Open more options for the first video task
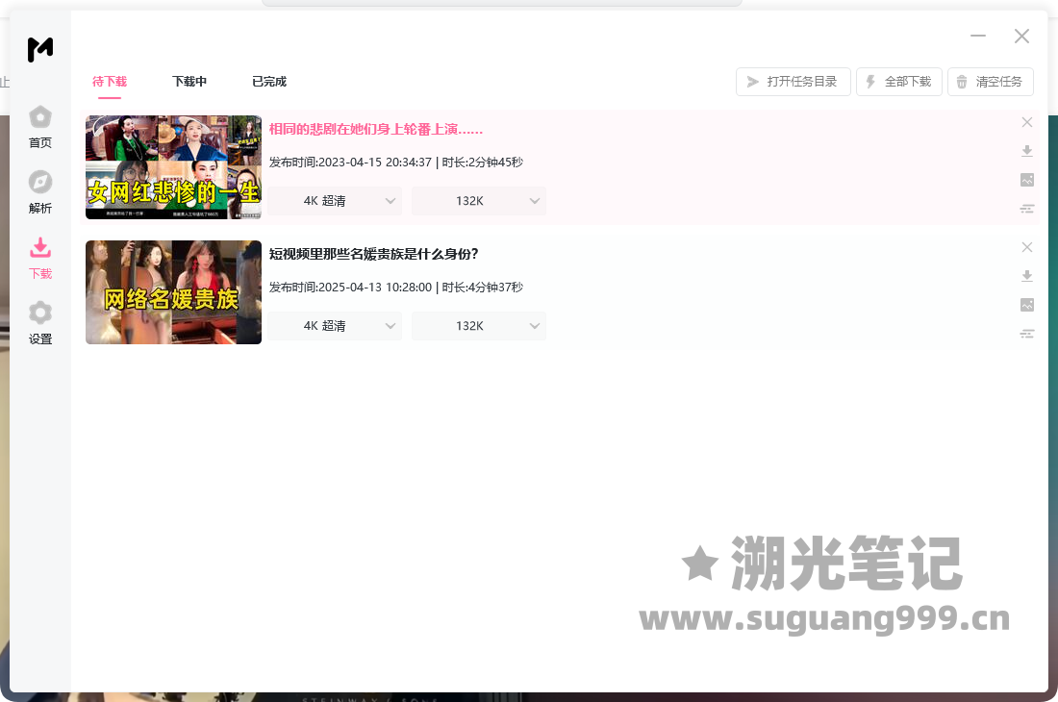 [x=1027, y=209]
